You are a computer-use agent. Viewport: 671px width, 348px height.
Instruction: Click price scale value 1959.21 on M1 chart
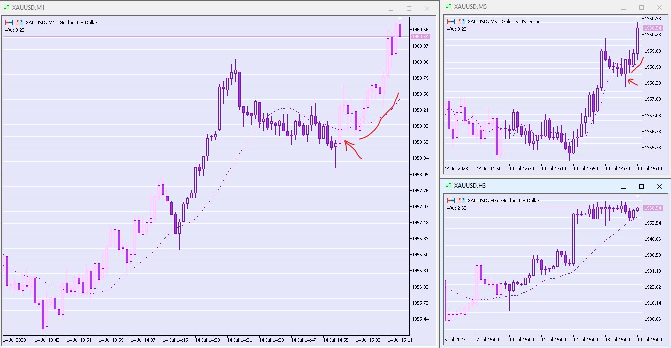tap(420, 110)
